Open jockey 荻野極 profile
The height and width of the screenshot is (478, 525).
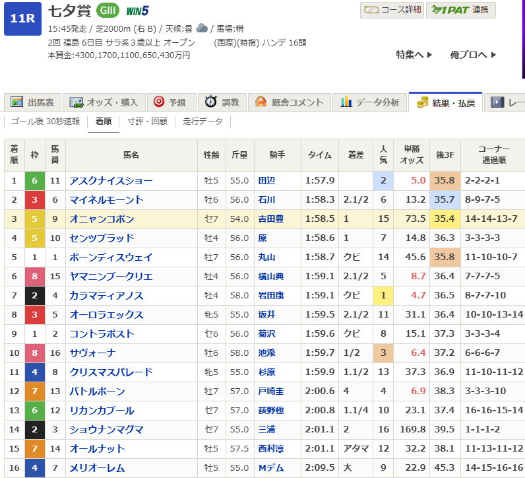[x=271, y=410]
